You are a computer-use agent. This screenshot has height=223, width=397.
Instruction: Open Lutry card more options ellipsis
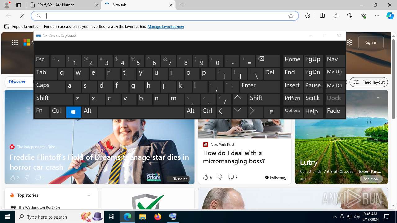[x=379, y=97]
